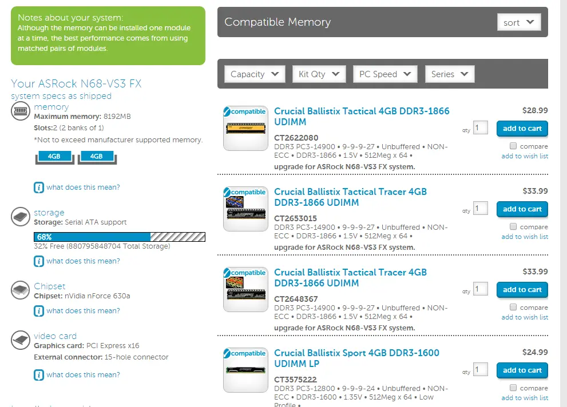Image resolution: width=567 pixels, height=407 pixels.
Task: Click the memory chip icon
Action: click(x=21, y=110)
